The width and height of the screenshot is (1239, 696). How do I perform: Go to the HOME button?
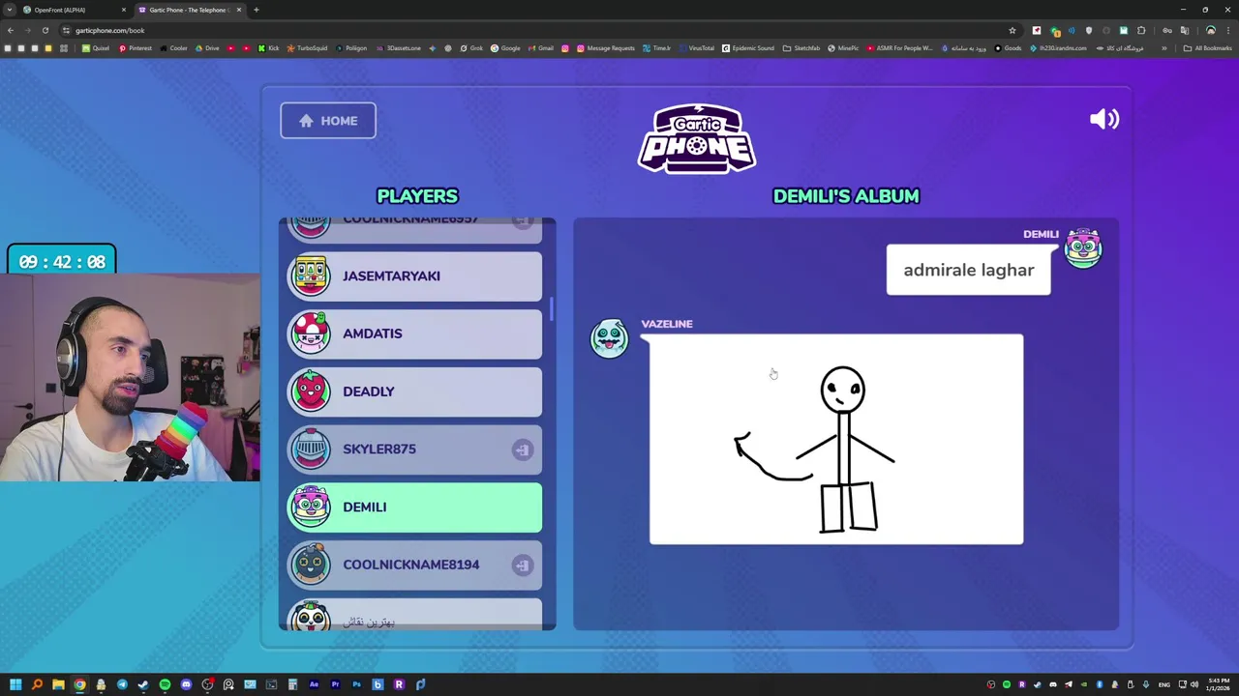coord(328,121)
